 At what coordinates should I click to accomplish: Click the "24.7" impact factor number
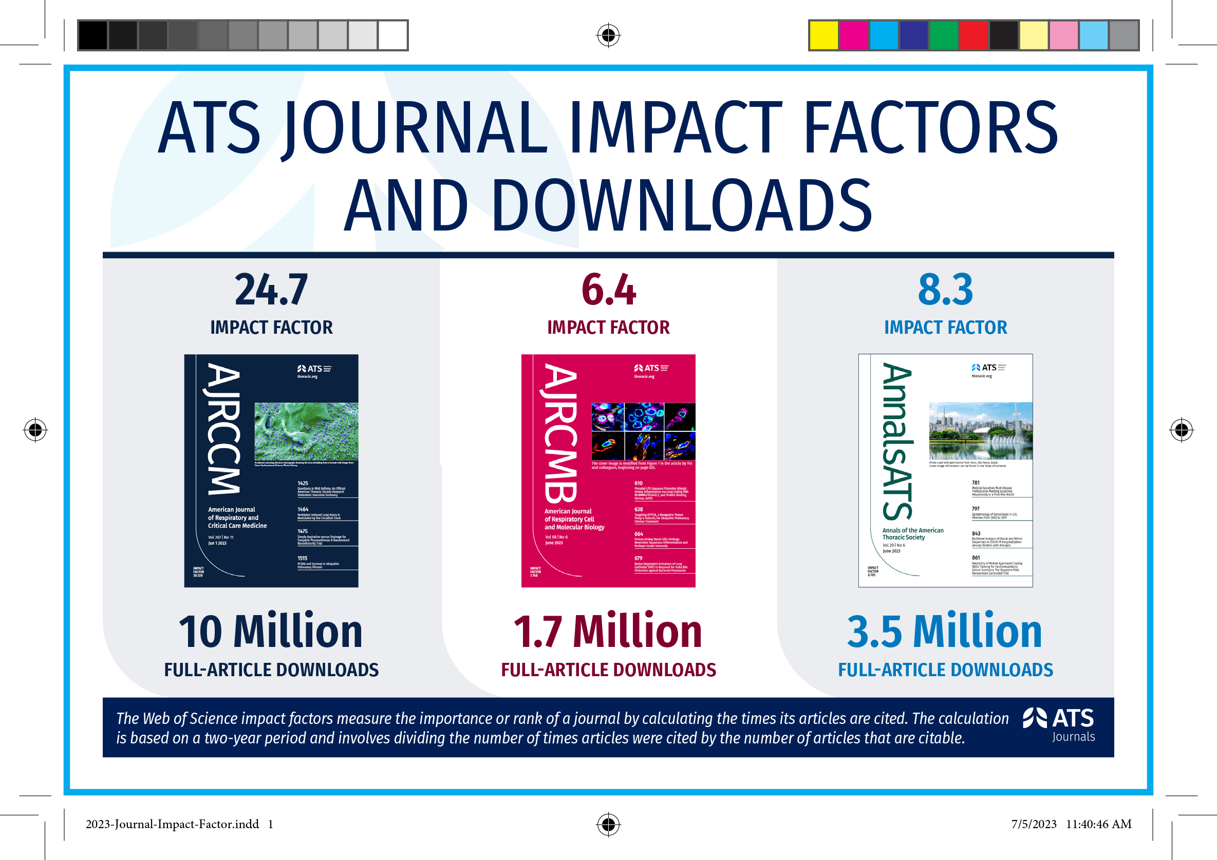pos(271,289)
